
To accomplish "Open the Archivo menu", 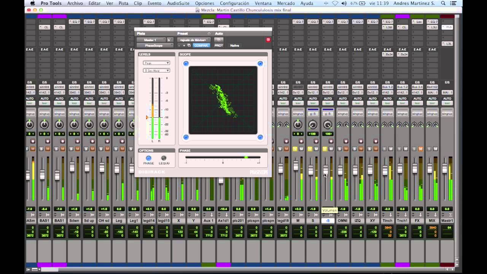I will point(75,3).
